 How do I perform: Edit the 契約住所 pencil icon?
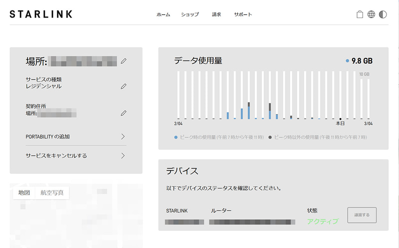(x=123, y=113)
